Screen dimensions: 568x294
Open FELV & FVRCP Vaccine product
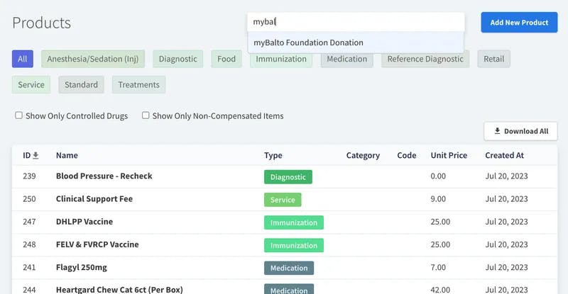pyautogui.click(x=97, y=244)
